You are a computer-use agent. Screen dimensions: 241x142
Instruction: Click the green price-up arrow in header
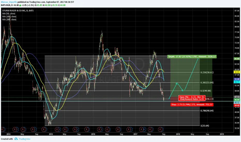20,5
